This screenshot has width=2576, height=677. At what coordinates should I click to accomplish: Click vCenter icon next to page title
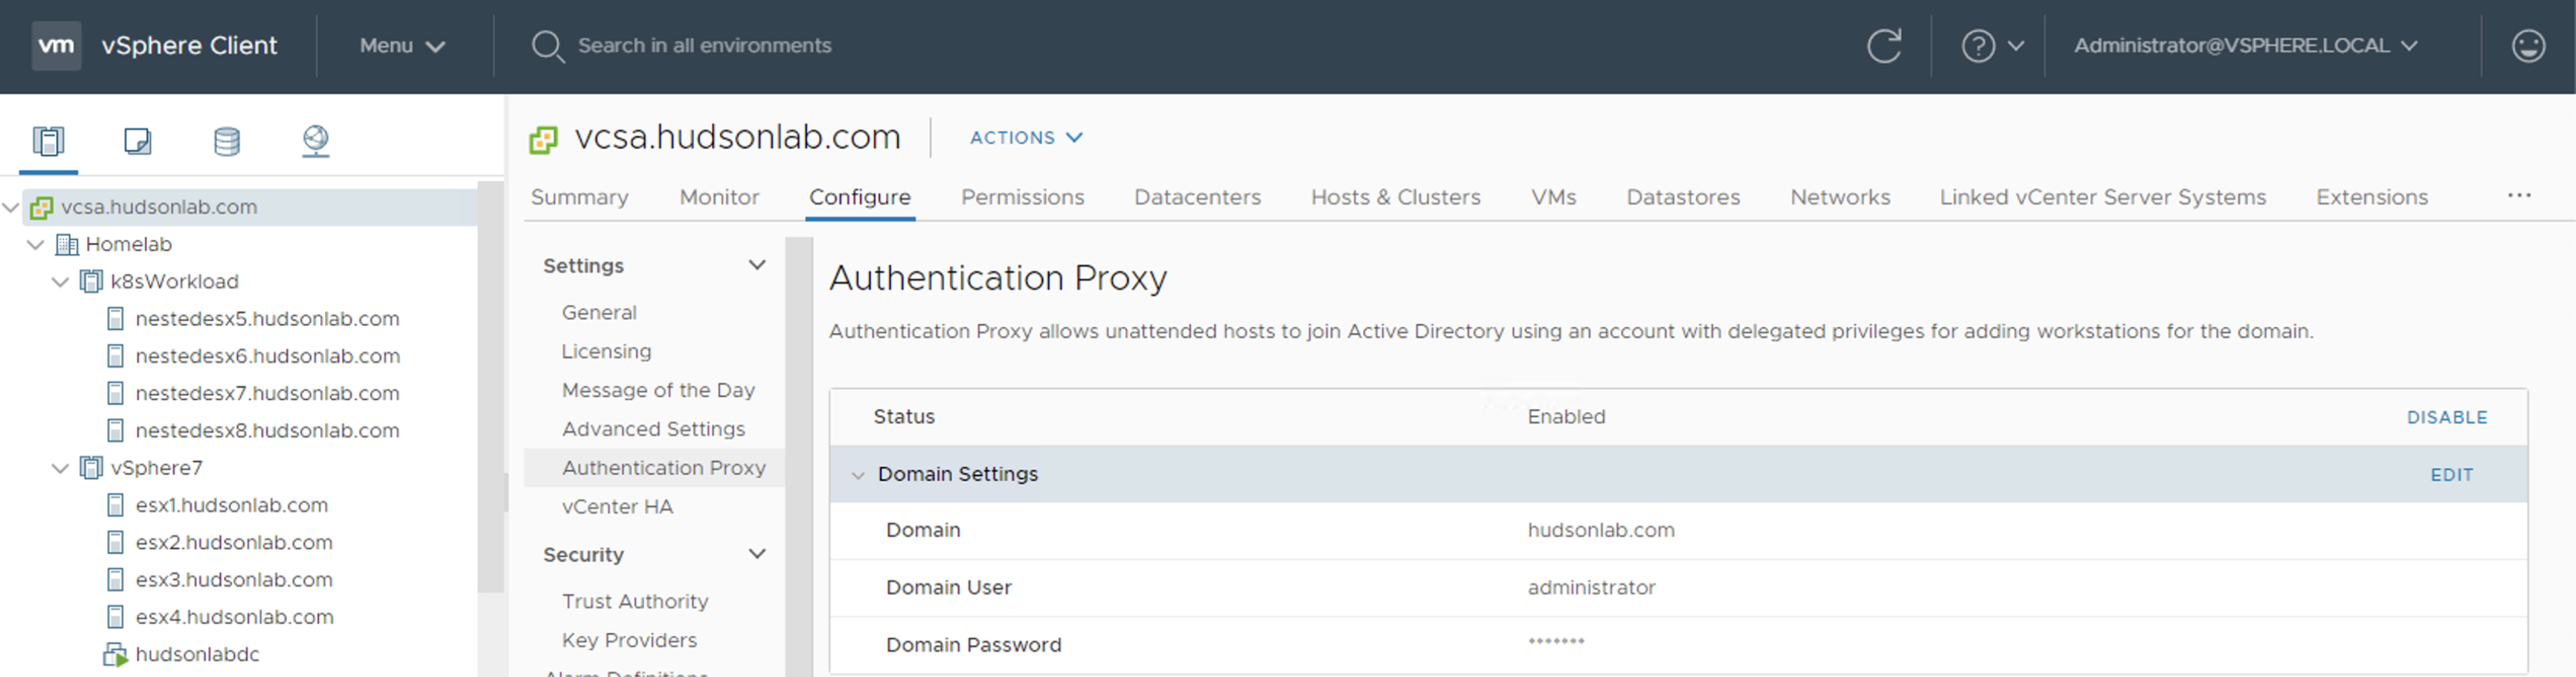[543, 139]
